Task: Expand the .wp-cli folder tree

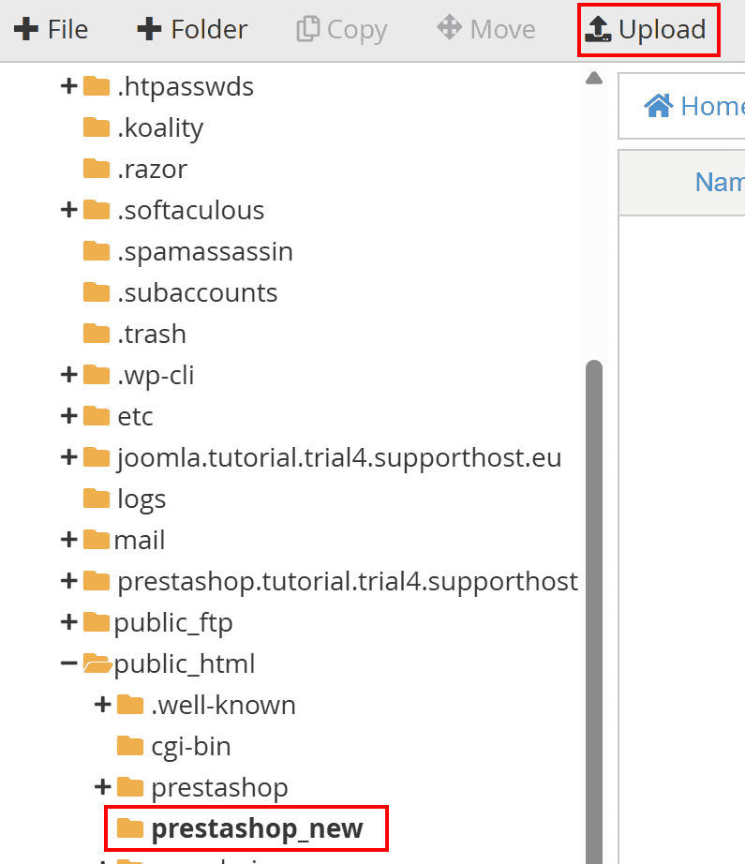Action: tap(68, 374)
